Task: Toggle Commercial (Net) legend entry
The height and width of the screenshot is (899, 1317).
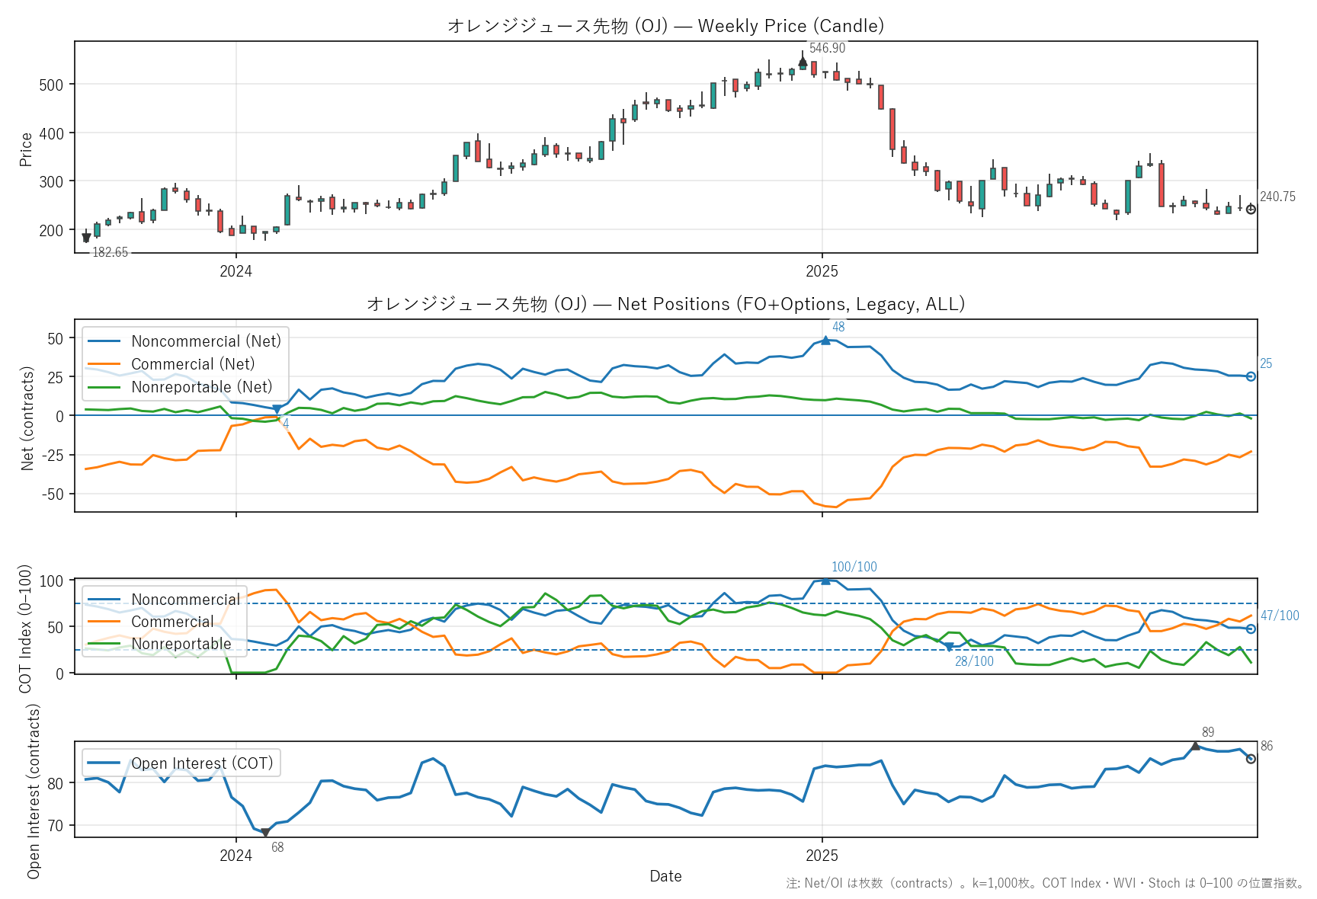Action: tap(193, 364)
